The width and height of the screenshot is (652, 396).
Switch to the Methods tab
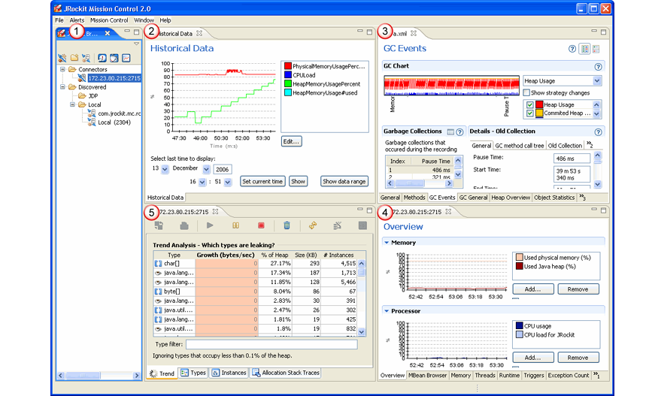click(x=414, y=198)
